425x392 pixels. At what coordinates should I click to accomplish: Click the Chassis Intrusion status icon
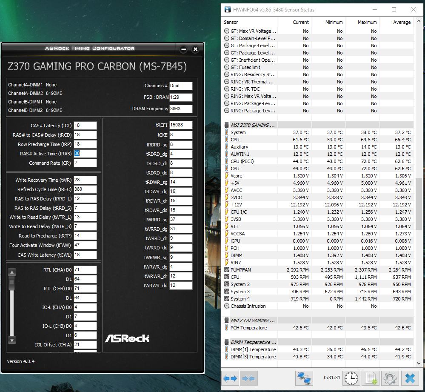click(x=227, y=306)
